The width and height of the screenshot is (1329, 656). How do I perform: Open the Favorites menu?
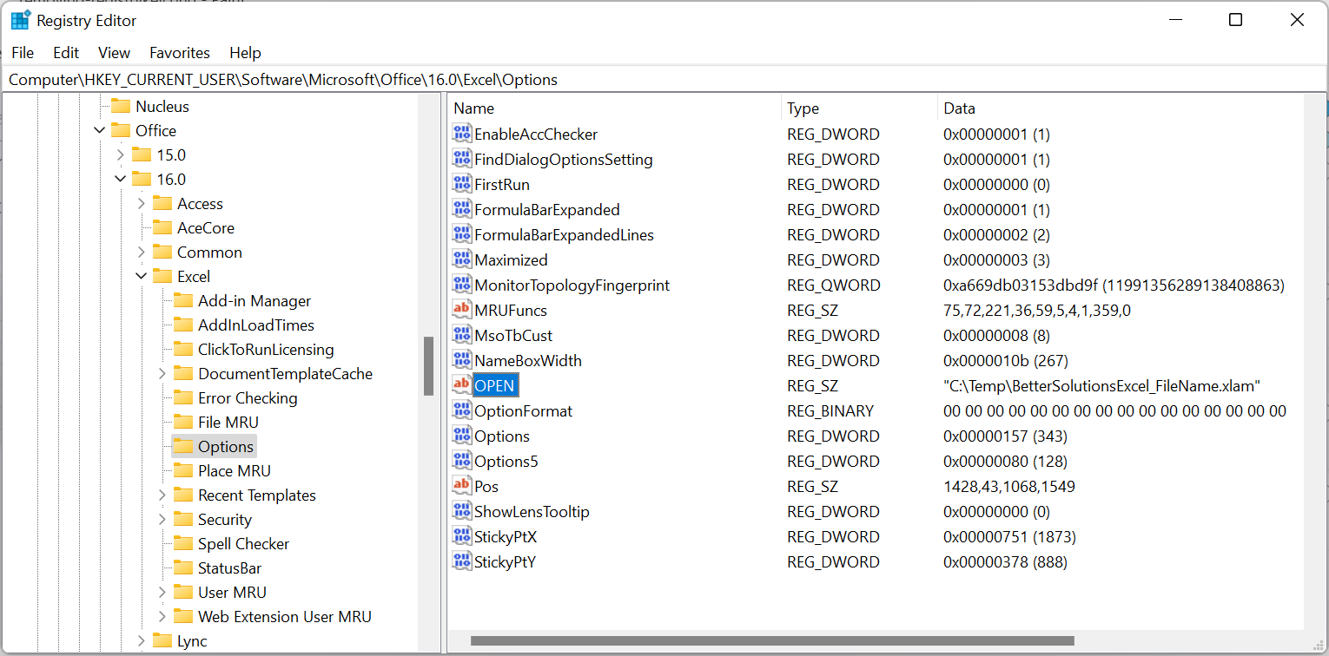pos(180,53)
